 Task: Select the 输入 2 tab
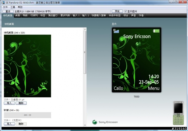click(x=85, y=16)
